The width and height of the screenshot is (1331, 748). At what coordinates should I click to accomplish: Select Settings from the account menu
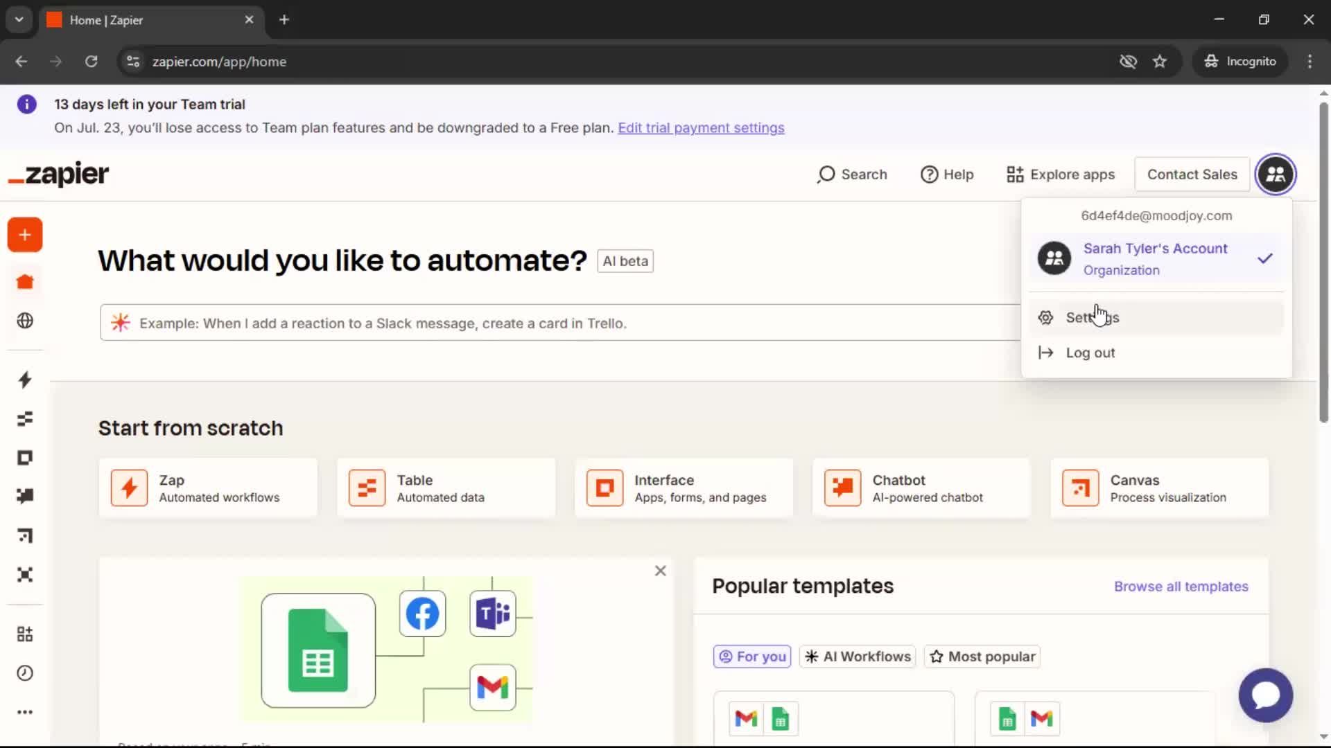[x=1156, y=317]
